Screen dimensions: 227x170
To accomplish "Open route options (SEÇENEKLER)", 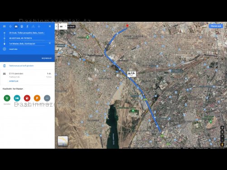I will 47,58.
